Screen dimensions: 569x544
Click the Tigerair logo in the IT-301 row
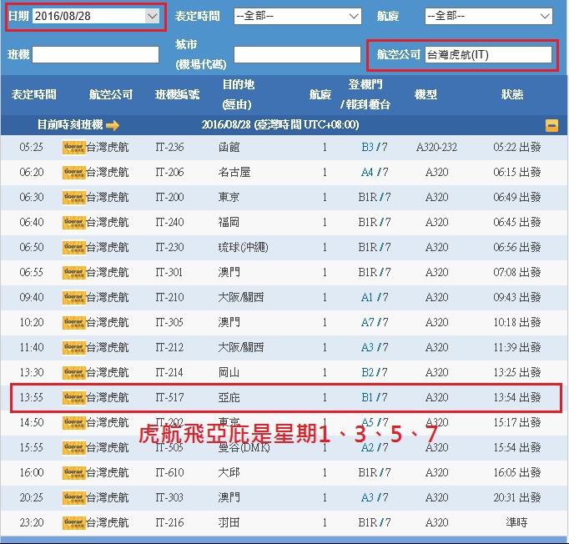pyautogui.click(x=74, y=273)
